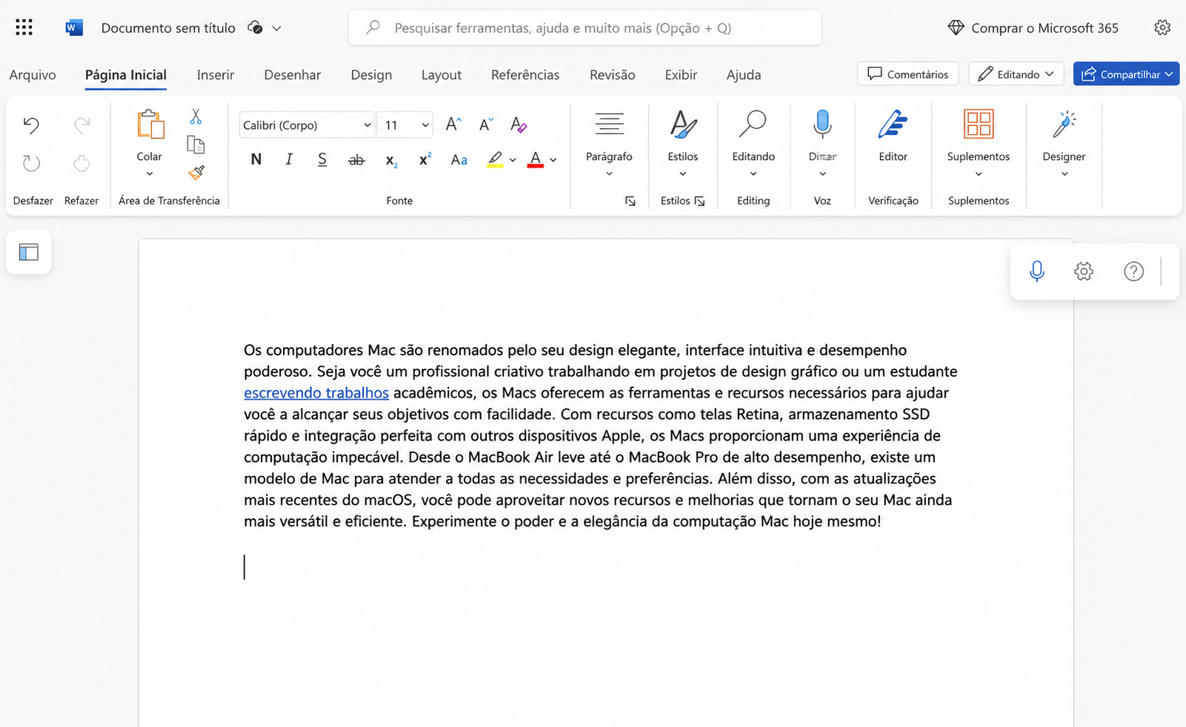Click the Colar paste clipboard icon
Viewport: 1186px width, 727px height.
150,124
